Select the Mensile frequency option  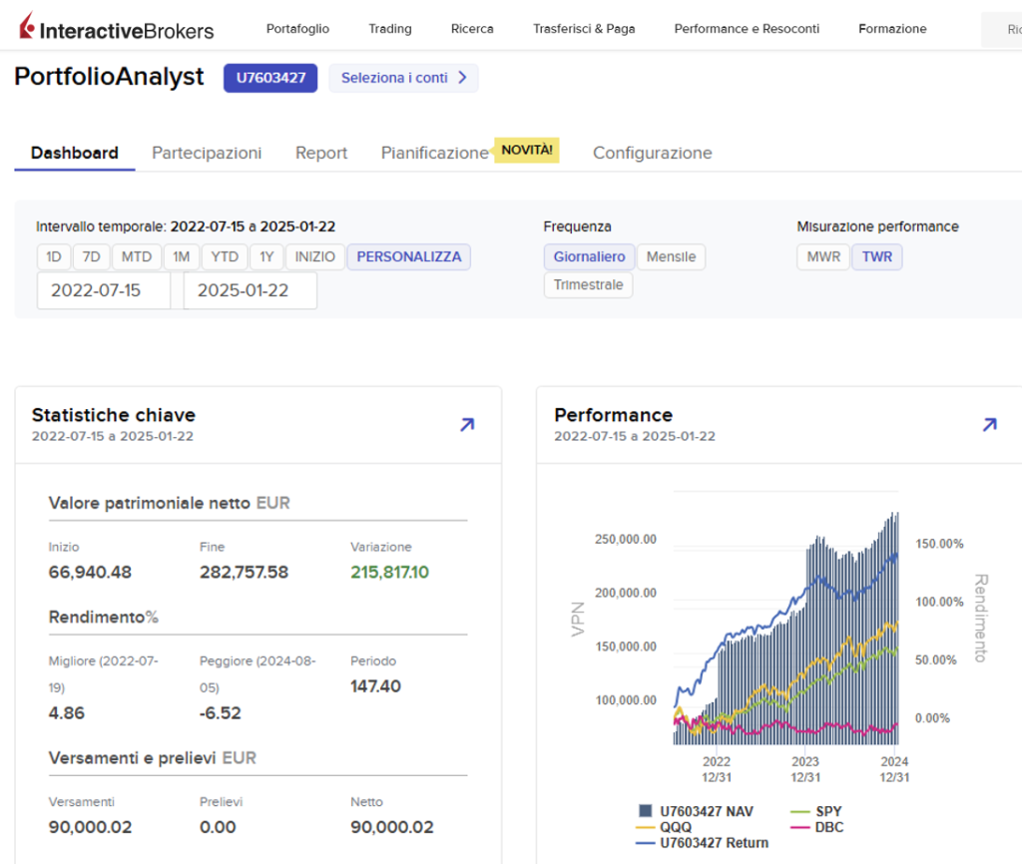[x=671, y=256]
